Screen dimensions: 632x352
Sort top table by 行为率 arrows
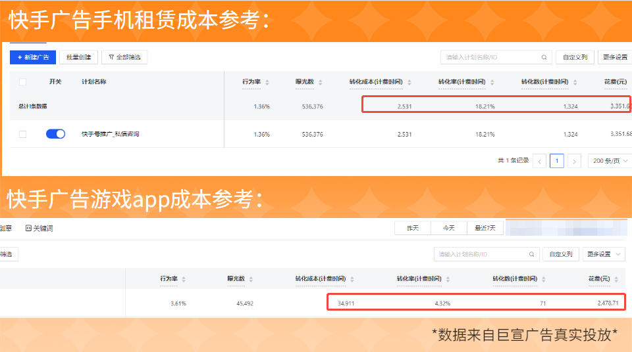(x=267, y=82)
